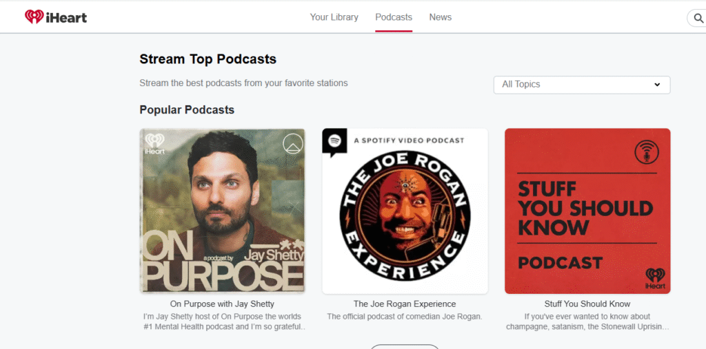Screen dimensions: 706x349
Task: Go to the Your Library tab
Action: [334, 17]
